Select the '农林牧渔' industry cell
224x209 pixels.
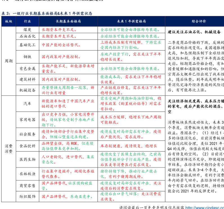(28, 174)
